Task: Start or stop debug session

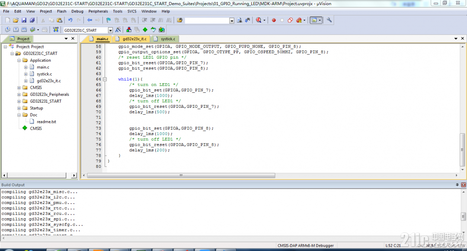Action: [x=259, y=20]
